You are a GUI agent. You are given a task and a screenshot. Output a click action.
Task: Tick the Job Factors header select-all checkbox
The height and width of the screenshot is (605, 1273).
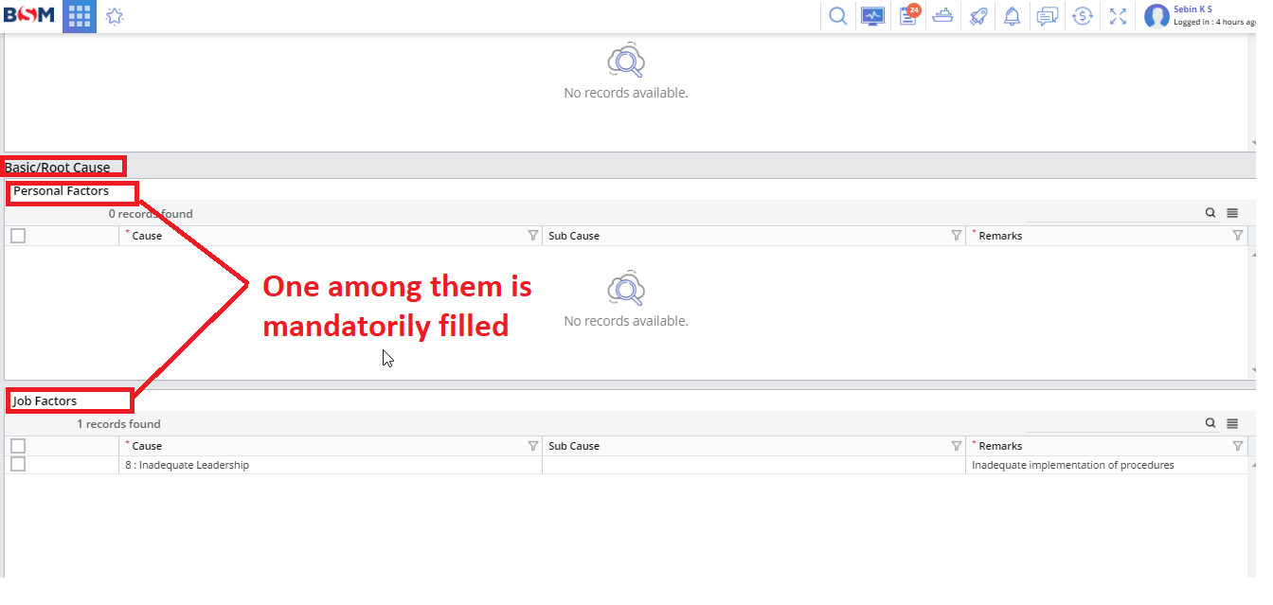click(x=18, y=446)
